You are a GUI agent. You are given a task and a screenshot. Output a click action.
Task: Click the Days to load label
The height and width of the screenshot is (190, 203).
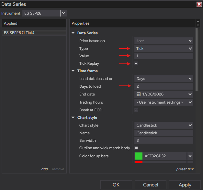pos(90,86)
